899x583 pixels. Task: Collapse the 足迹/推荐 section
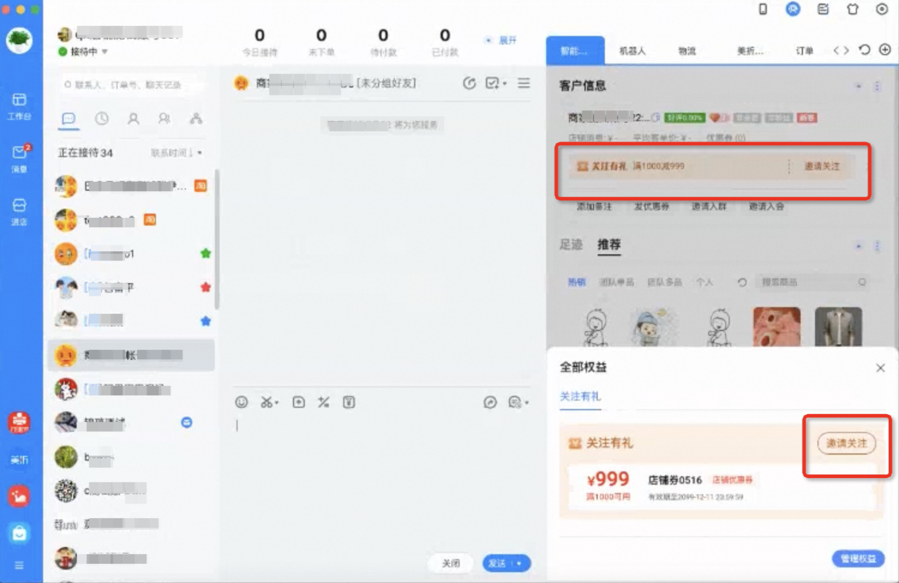[859, 246]
